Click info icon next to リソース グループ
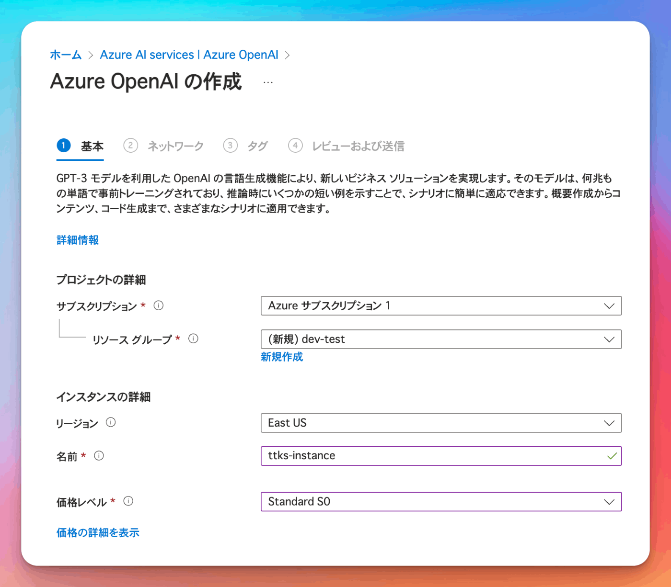Screen dimensions: 671x587 [x=193, y=339]
